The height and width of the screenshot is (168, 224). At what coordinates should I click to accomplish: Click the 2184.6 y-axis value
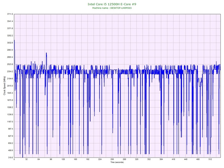[x=10, y=79]
